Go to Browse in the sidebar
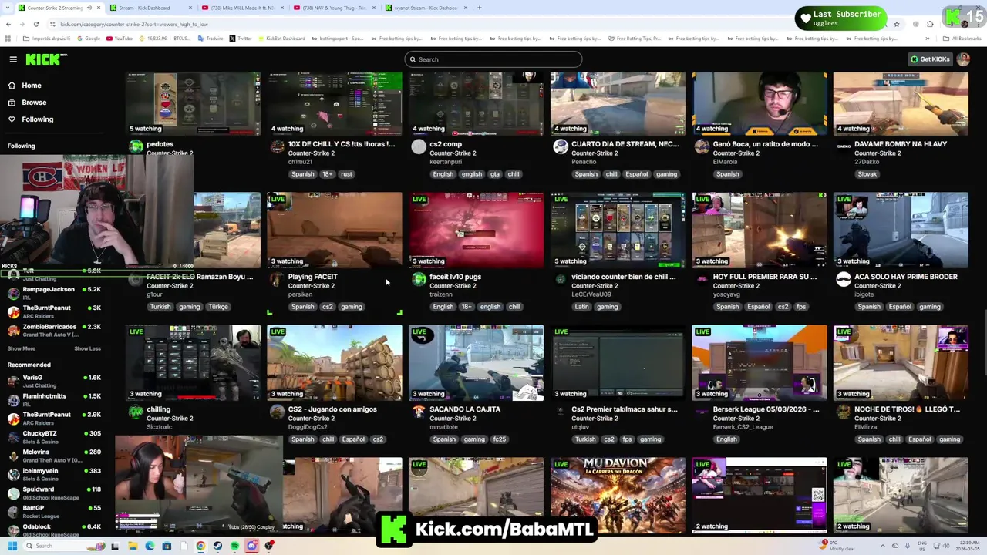 tap(34, 103)
